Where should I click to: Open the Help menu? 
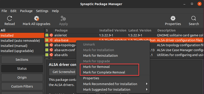55,11
